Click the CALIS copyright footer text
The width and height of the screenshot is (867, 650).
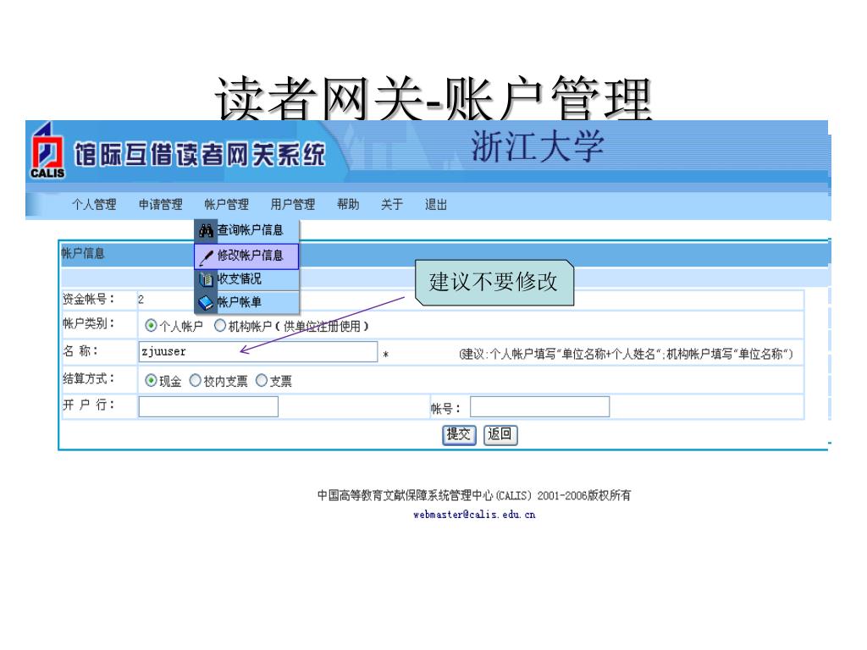point(474,495)
